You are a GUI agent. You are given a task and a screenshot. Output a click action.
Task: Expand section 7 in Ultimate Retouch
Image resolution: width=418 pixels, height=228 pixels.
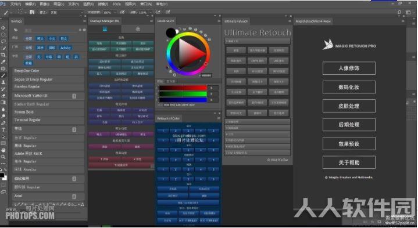[x=258, y=153]
